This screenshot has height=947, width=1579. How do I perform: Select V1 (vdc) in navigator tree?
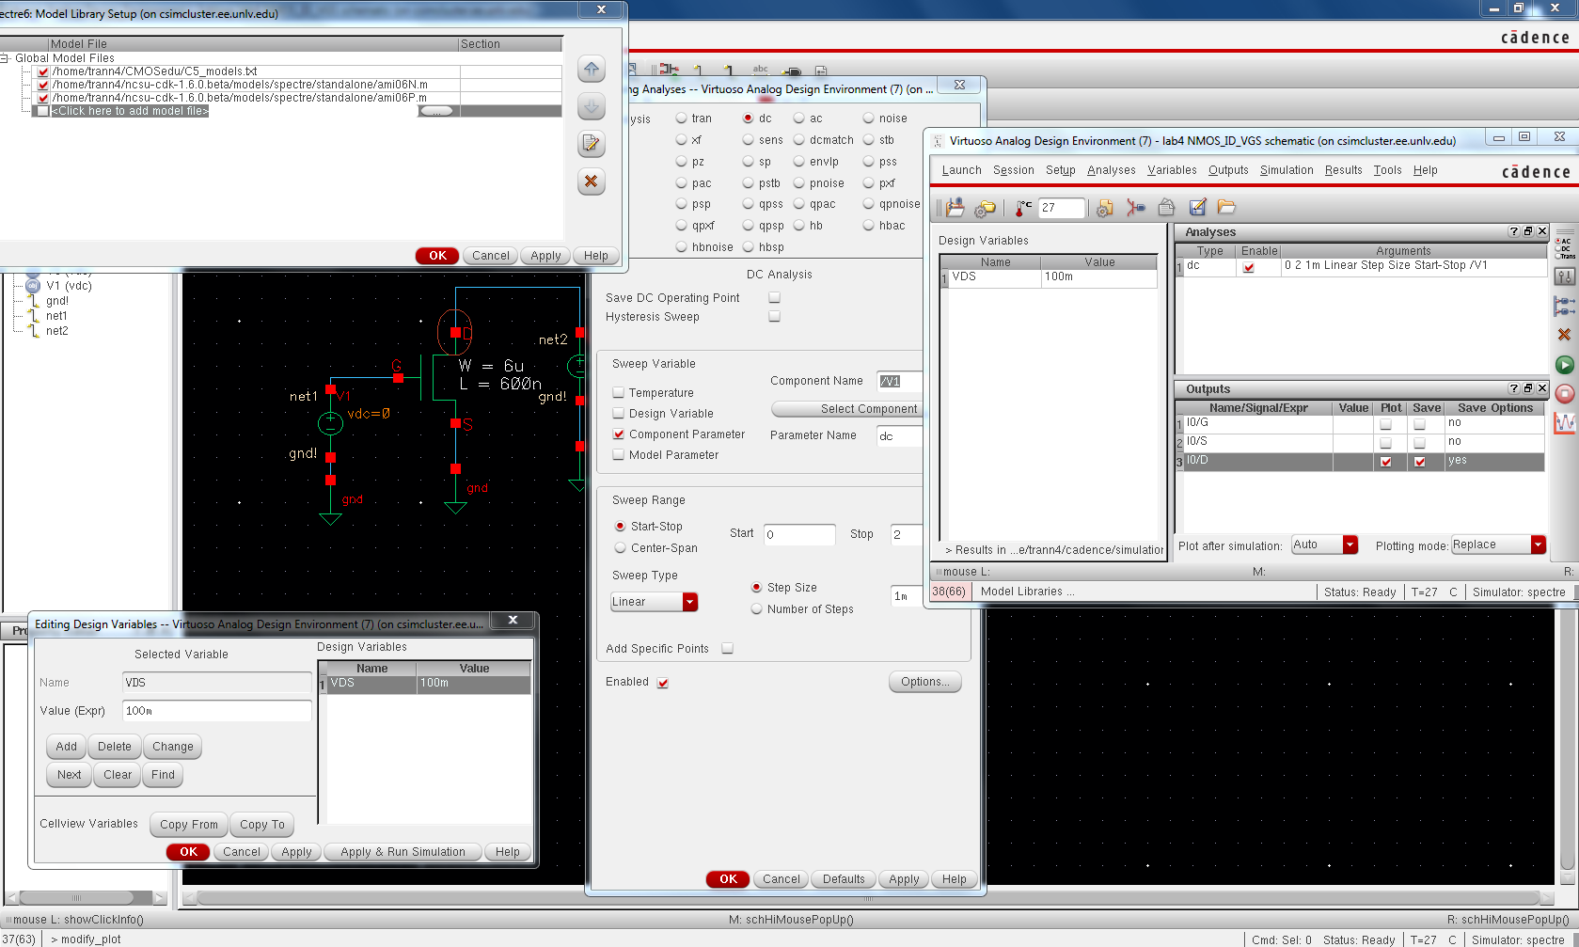69,286
